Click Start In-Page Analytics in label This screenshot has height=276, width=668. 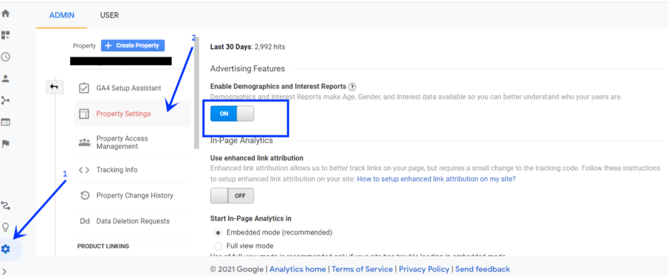251,219
